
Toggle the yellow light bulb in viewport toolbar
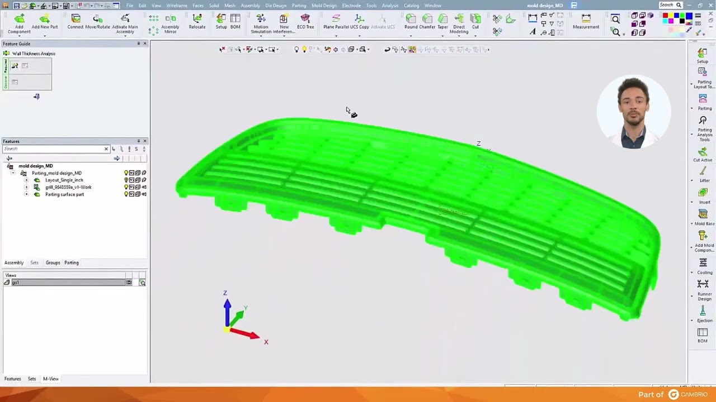[x=304, y=49]
